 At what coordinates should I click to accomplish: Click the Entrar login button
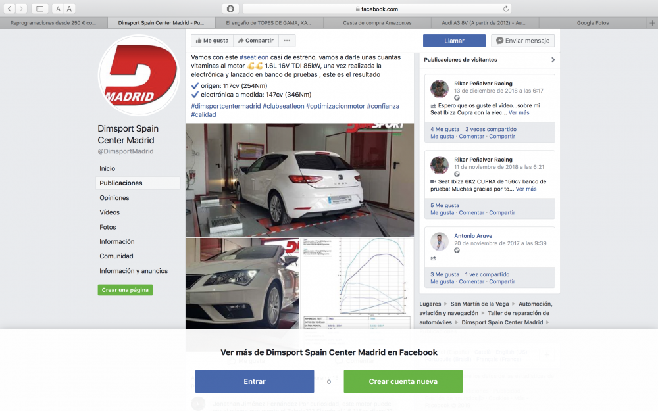255,381
